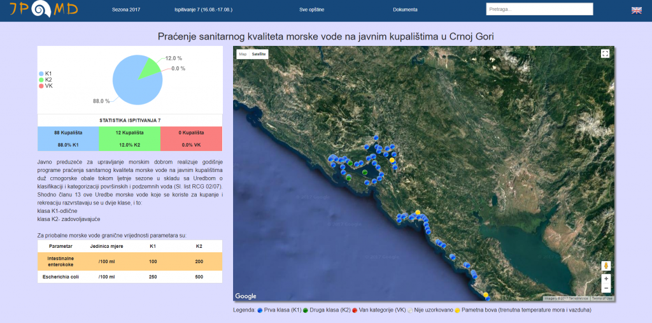Click the STATISTIKA ISPITIVANJA 7 heading

[130, 120]
